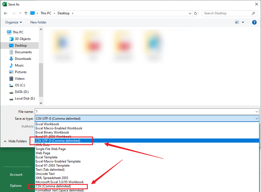The height and width of the screenshot is (192, 261).
Task: Click the 3D Objects cube icon
Action: pos(11,39)
